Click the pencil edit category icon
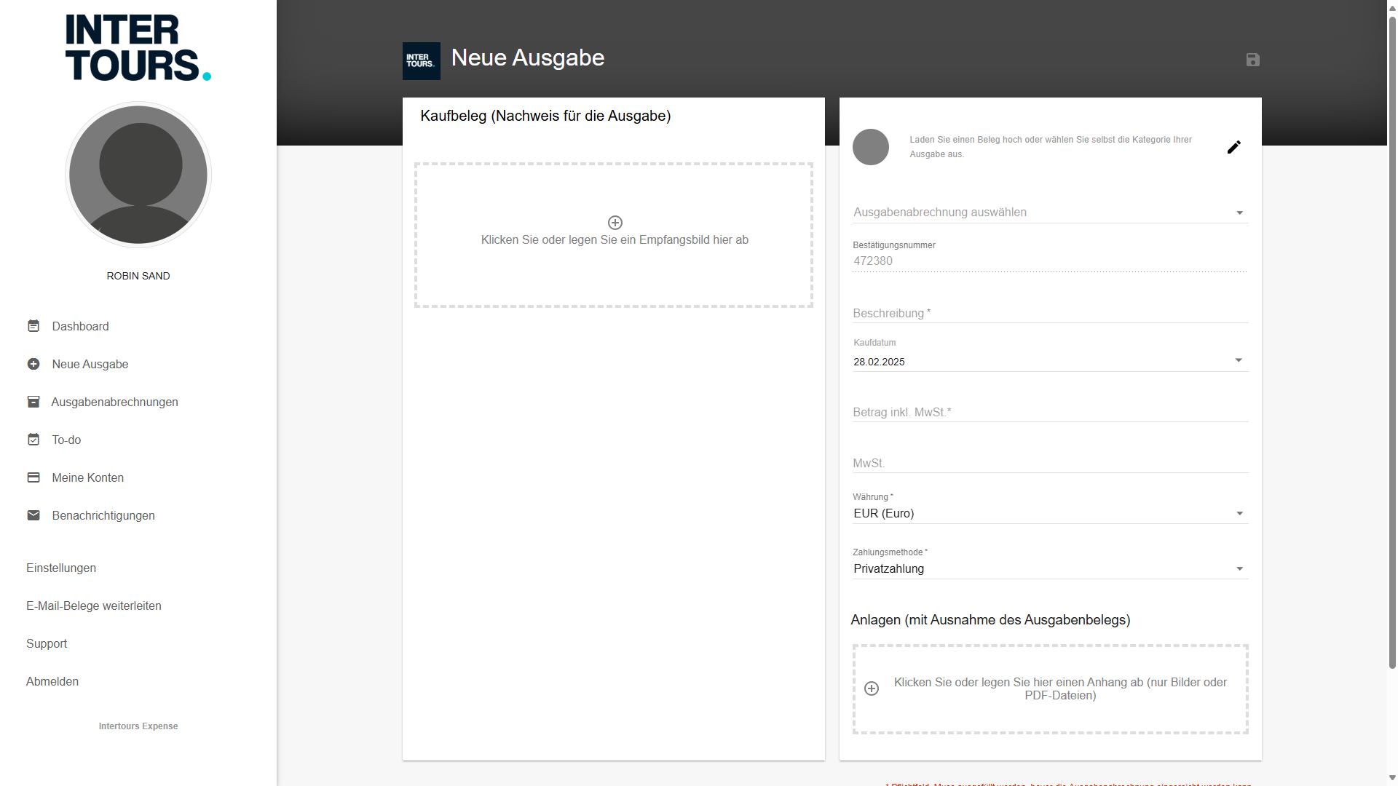Image resolution: width=1398 pixels, height=786 pixels. (x=1233, y=147)
